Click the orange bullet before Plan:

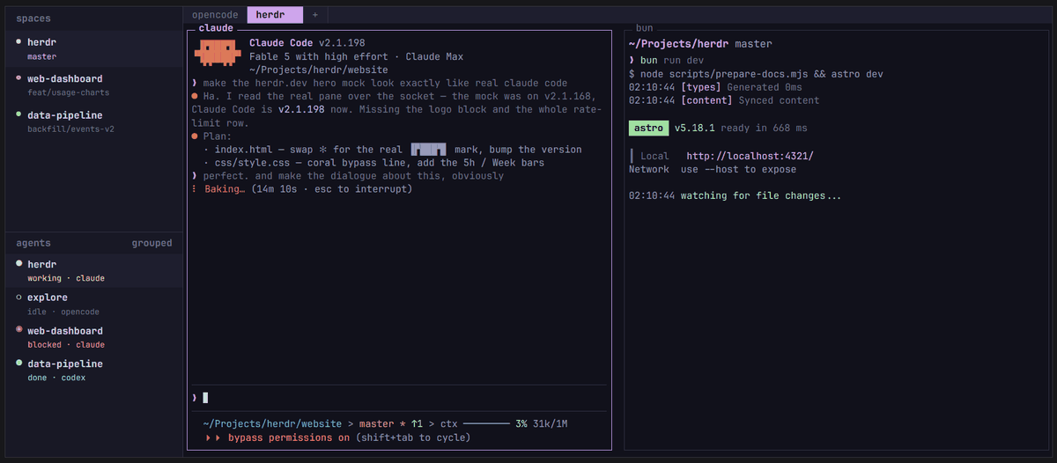click(195, 136)
